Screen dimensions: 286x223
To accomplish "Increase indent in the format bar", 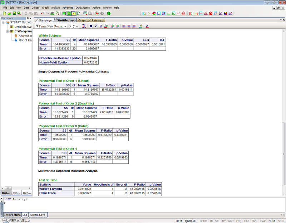I will pyautogui.click(x=117, y=26).
